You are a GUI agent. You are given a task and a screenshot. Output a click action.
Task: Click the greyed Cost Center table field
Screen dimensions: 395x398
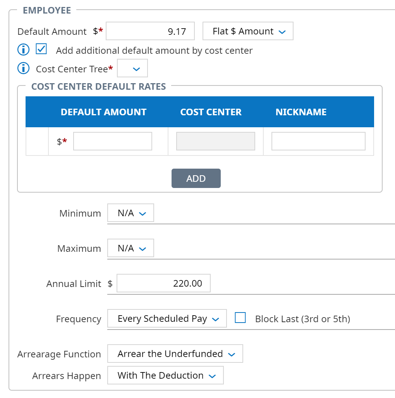point(216,141)
